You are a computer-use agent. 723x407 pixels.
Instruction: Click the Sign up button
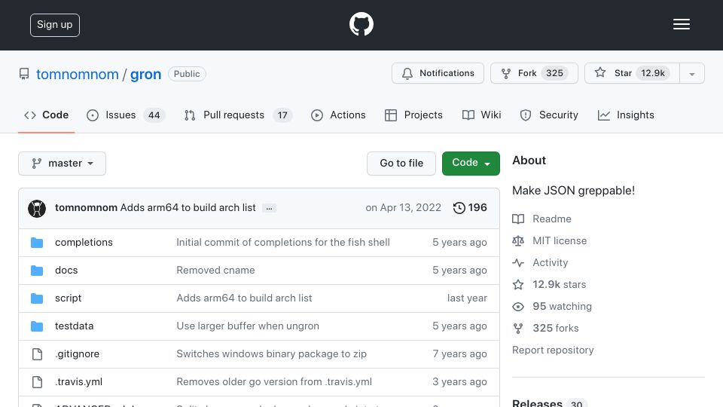tap(55, 25)
